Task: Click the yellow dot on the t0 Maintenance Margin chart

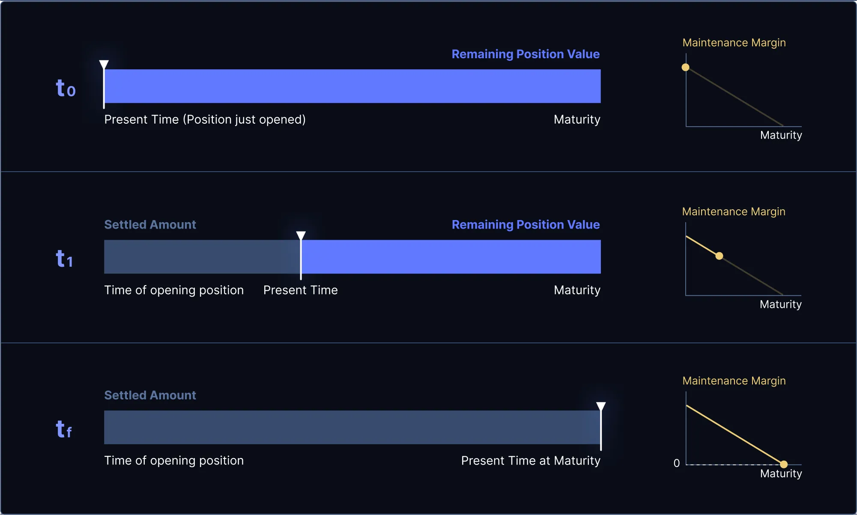Action: point(686,67)
